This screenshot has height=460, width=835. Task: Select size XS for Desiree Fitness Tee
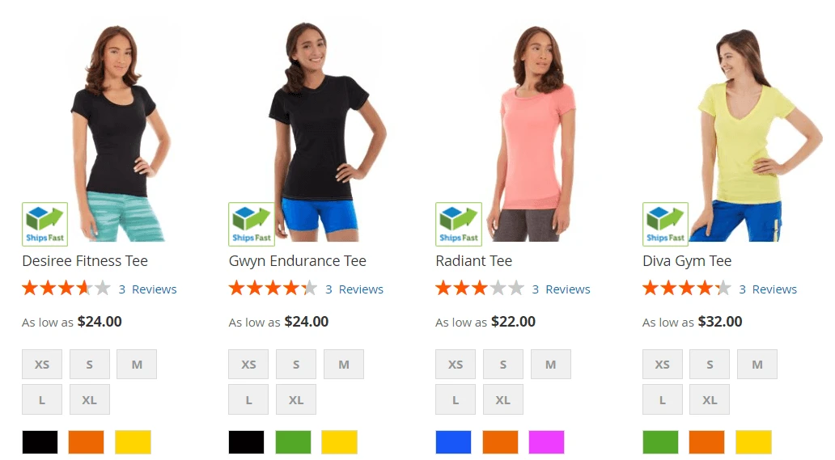pyautogui.click(x=42, y=365)
